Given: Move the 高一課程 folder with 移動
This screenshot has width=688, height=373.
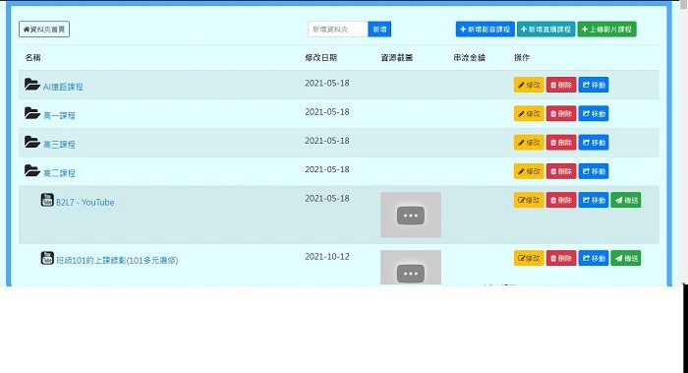Looking at the screenshot, I should point(594,114).
